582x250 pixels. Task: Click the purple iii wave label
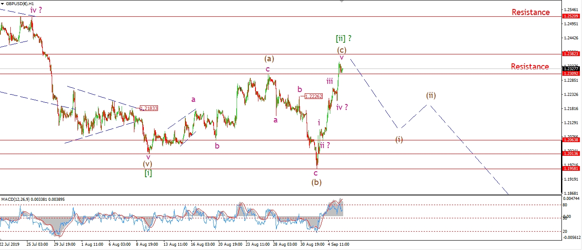pyautogui.click(x=330, y=80)
